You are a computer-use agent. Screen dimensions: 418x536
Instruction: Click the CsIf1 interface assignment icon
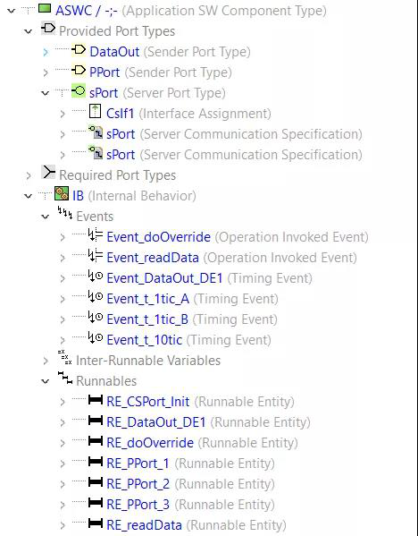96,112
